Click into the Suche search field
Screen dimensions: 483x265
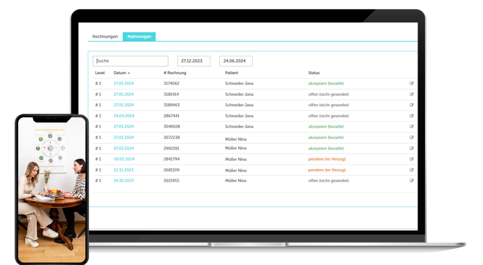click(x=130, y=61)
